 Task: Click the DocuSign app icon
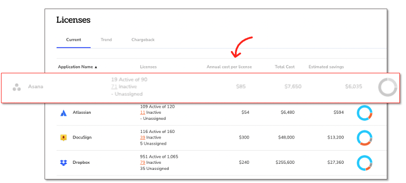click(x=64, y=138)
